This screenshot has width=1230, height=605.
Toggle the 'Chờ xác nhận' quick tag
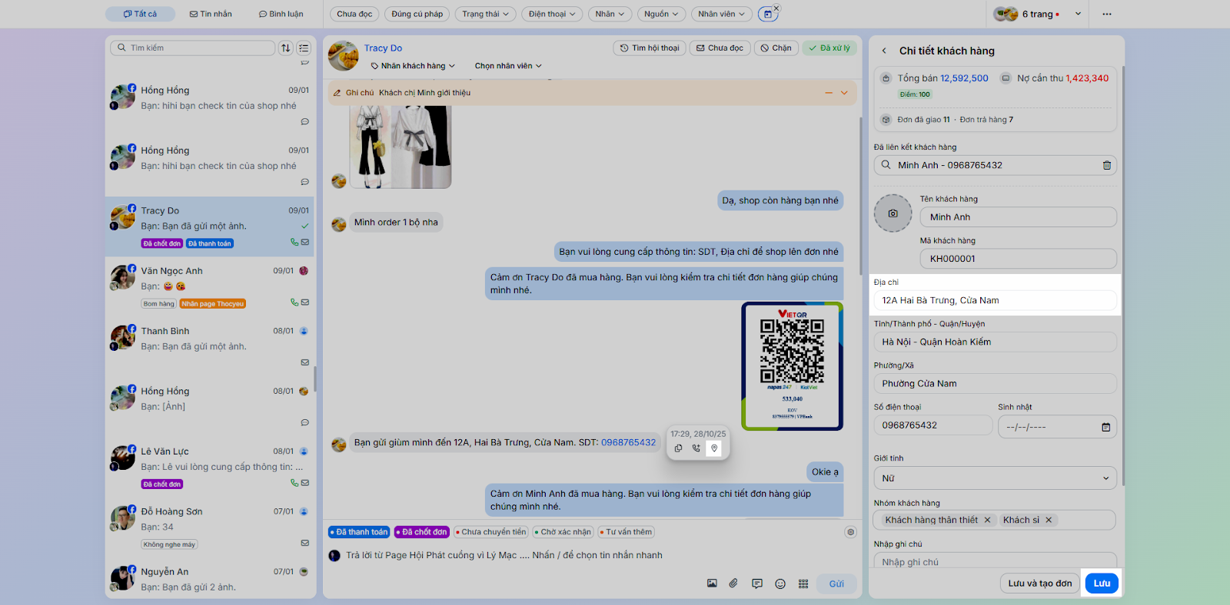coord(563,532)
